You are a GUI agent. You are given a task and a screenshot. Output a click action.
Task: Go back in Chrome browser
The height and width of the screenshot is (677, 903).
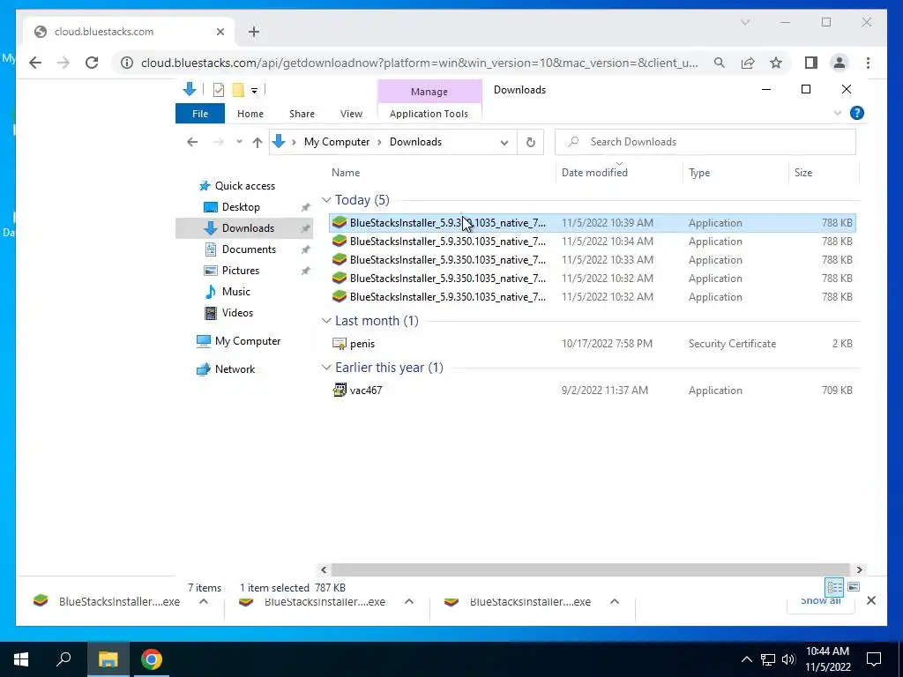coord(35,63)
